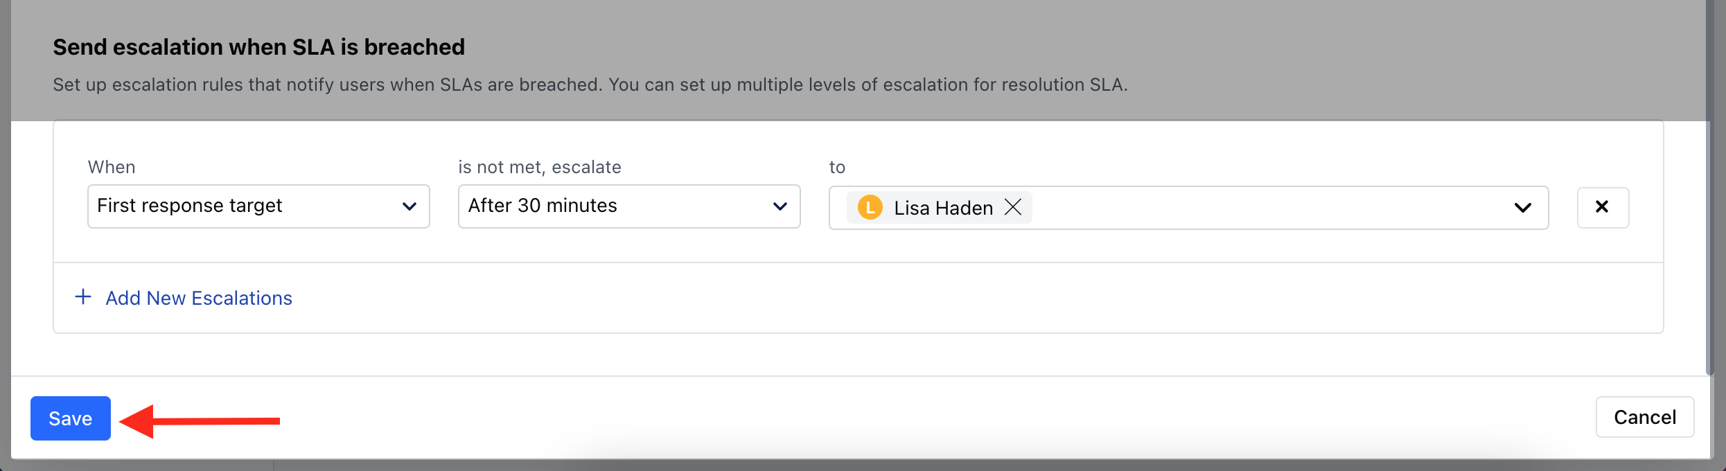This screenshot has width=1726, height=471.
Task: Click the Add New Escalations link
Action: (x=199, y=298)
